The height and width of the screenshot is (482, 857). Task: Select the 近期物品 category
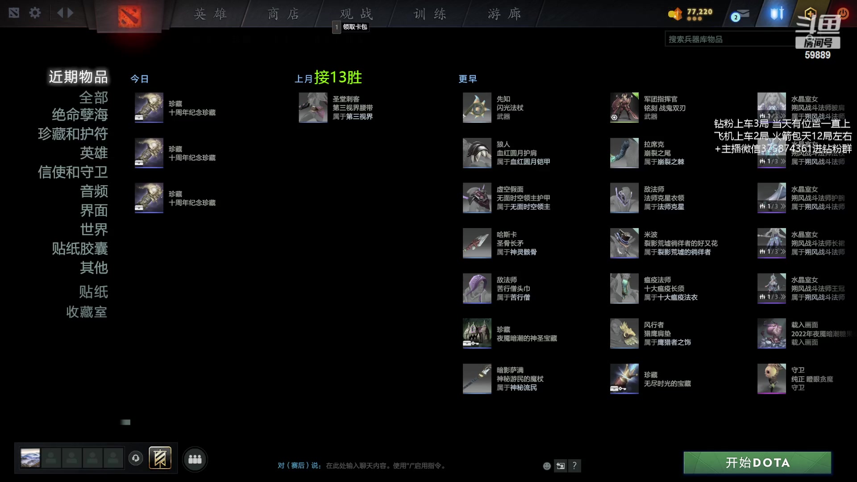point(78,77)
